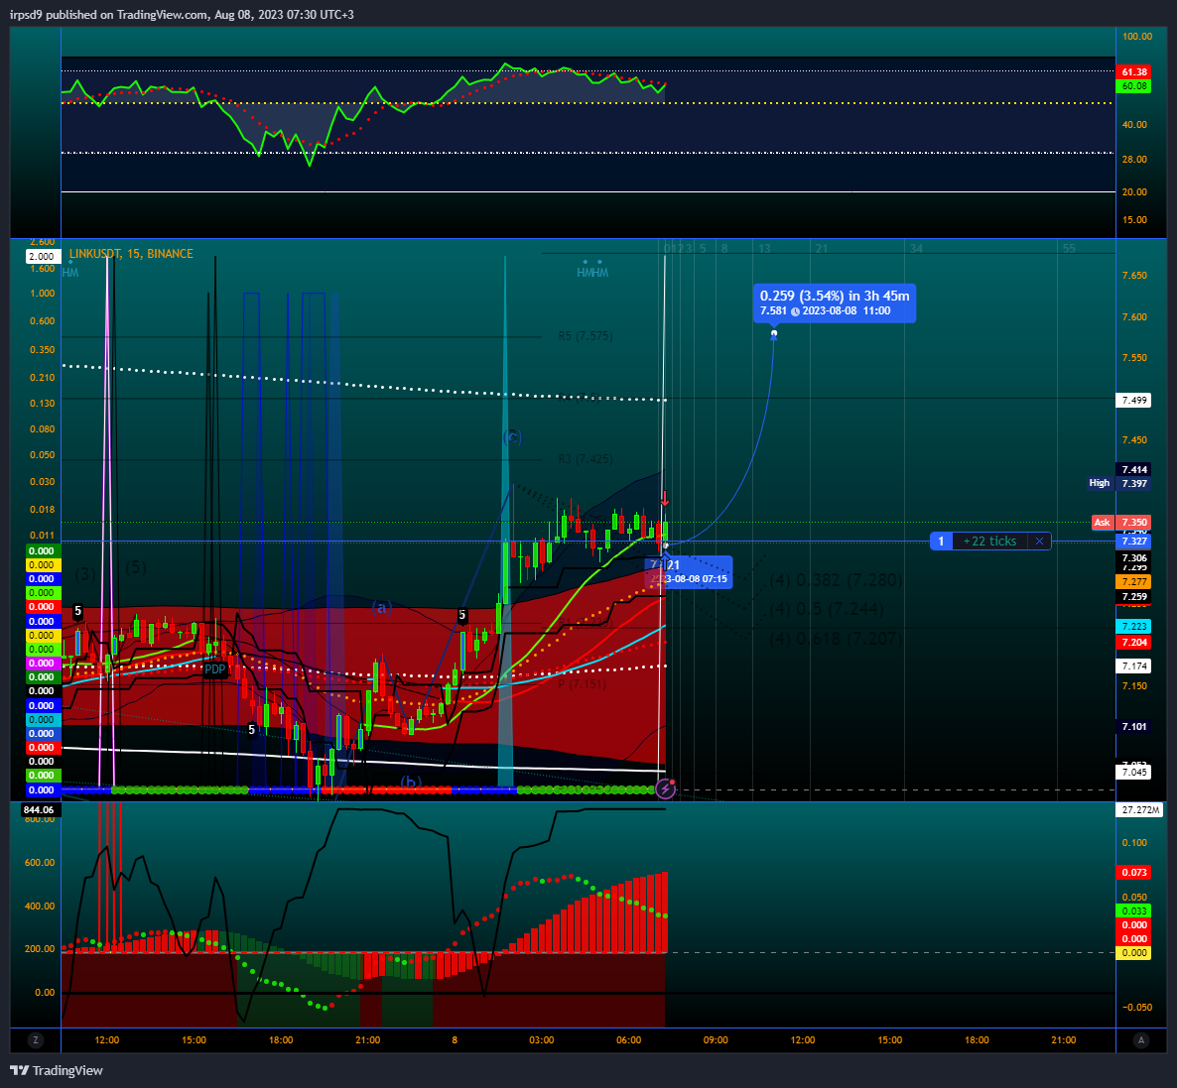
Task: Click the R5 (7.575) pivot label
Action: (x=585, y=336)
